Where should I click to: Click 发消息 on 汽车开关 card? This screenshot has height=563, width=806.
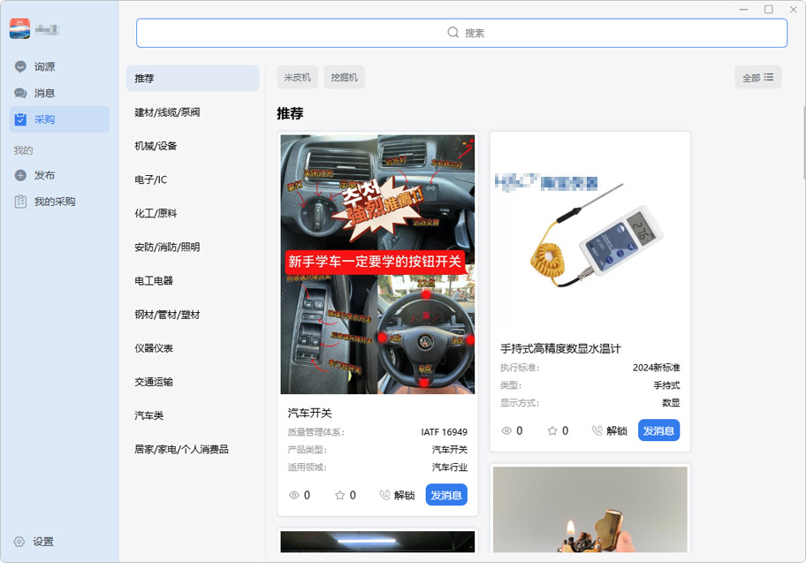pos(446,495)
